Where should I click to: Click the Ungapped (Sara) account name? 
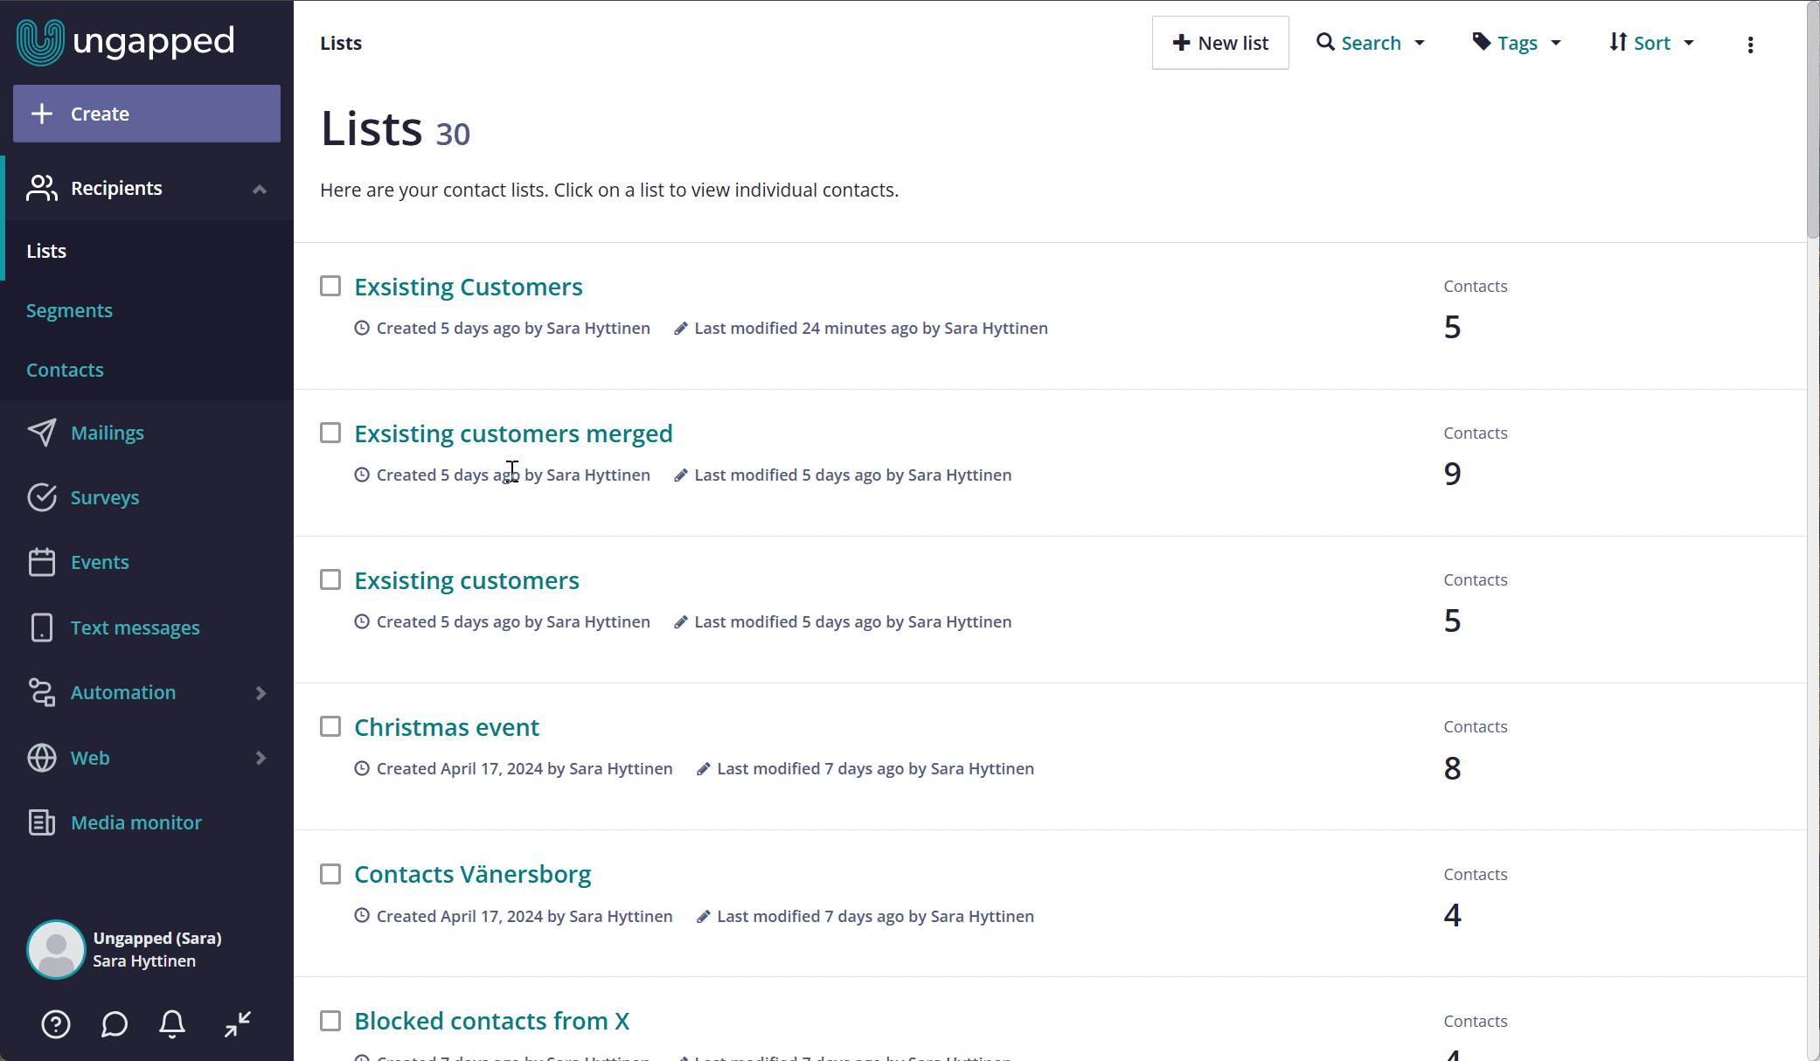coord(157,938)
